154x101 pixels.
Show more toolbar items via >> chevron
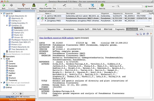pyautogui.click(x=113, y=6)
